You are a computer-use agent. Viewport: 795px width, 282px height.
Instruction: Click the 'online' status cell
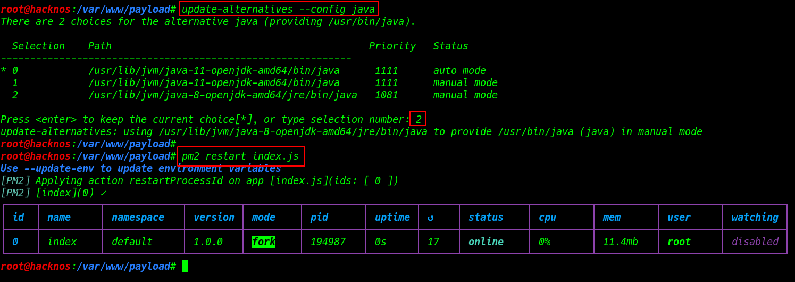coord(486,242)
